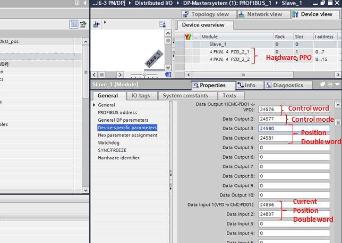Click the device navigation icon in graphic toolbar
Viewport: 342px width, 243px height.
coord(96,24)
